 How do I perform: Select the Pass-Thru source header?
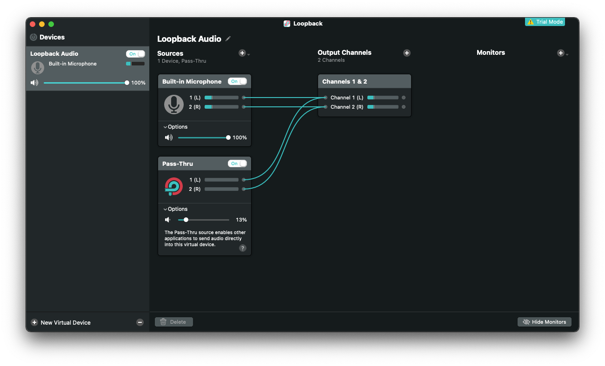pos(205,163)
